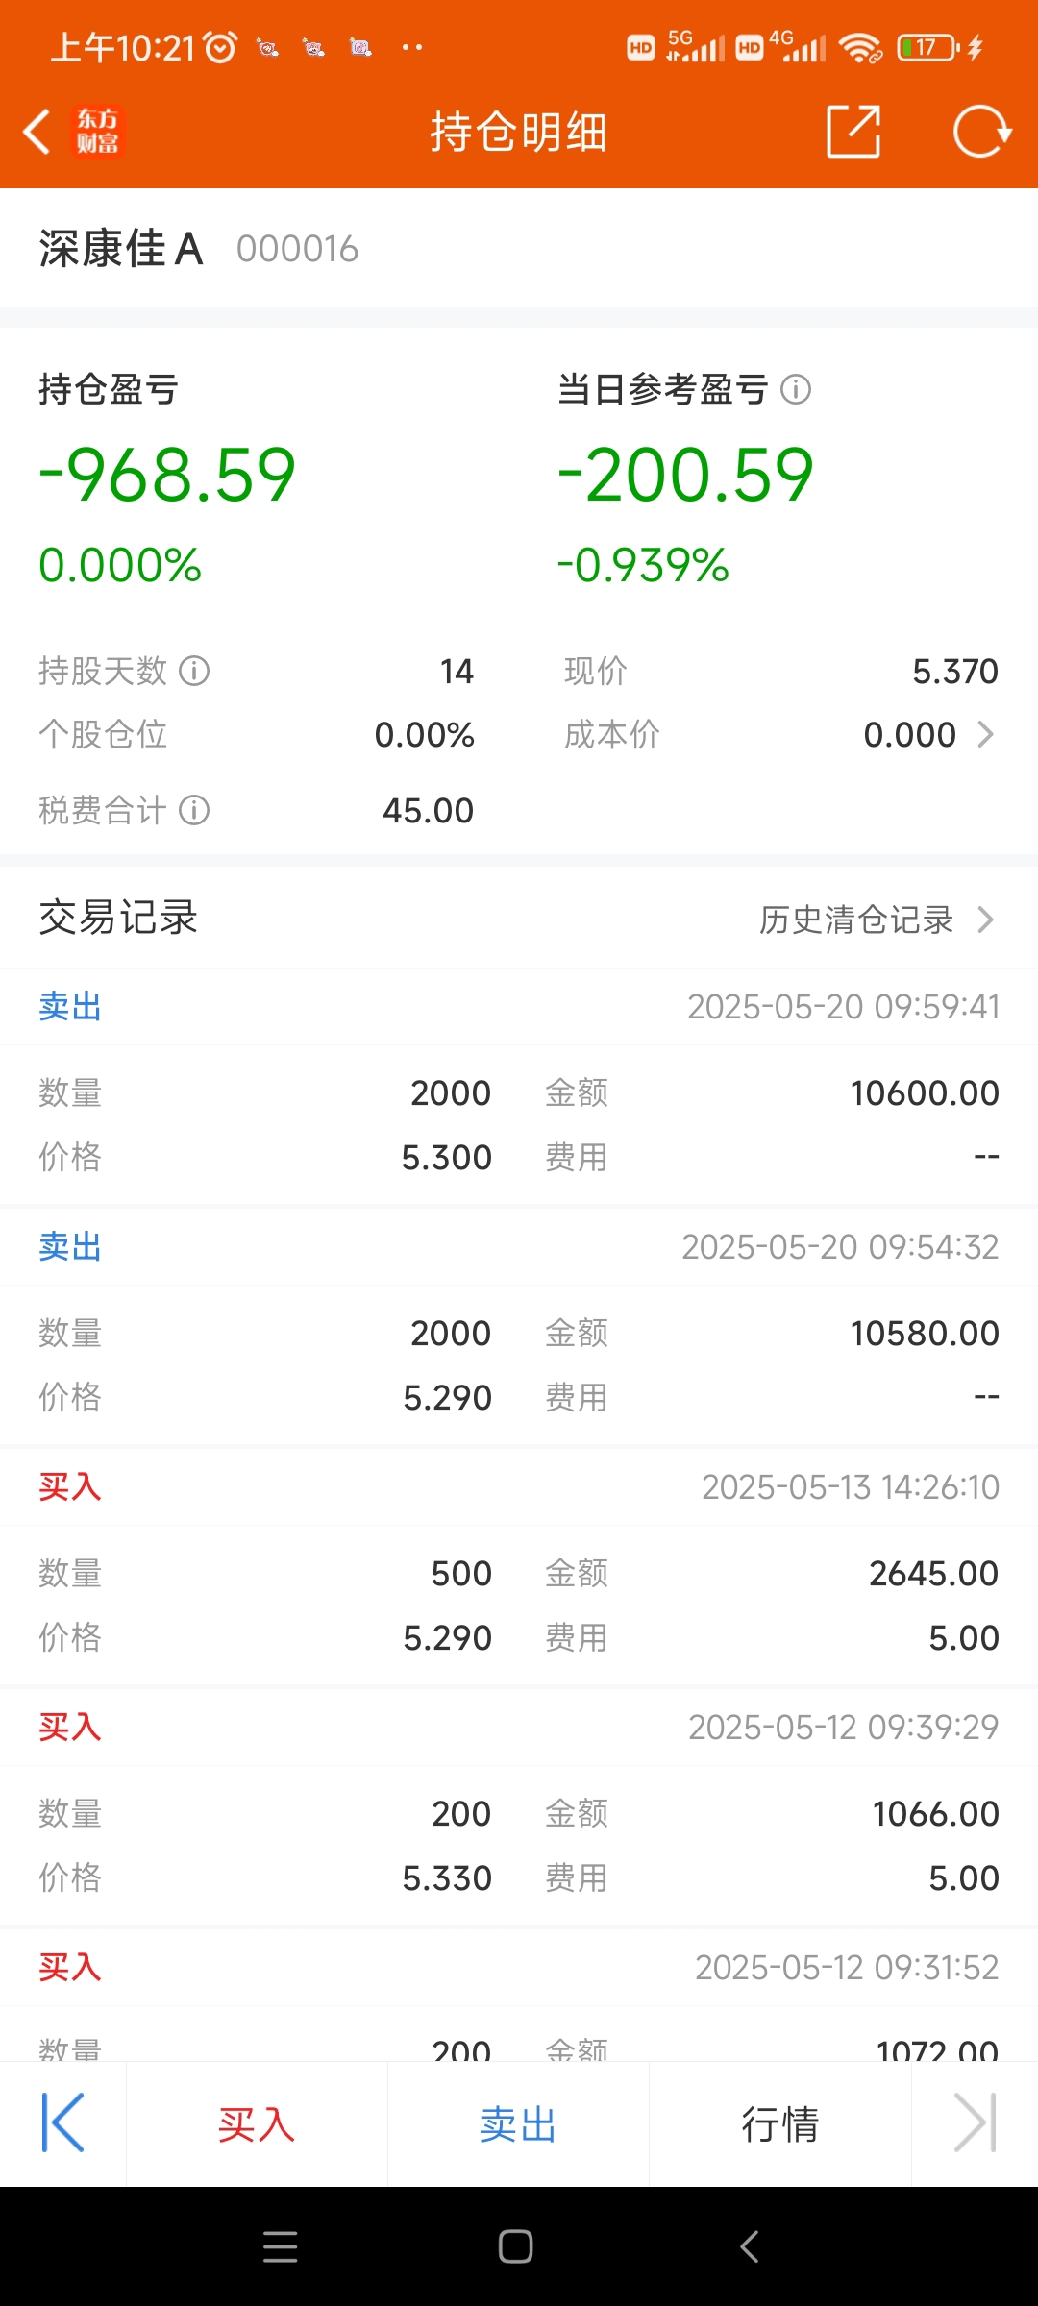Open the share/export icon in header
The width and height of the screenshot is (1038, 2306).
coord(853,132)
